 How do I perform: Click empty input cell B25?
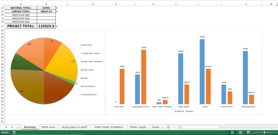coord(46,18)
